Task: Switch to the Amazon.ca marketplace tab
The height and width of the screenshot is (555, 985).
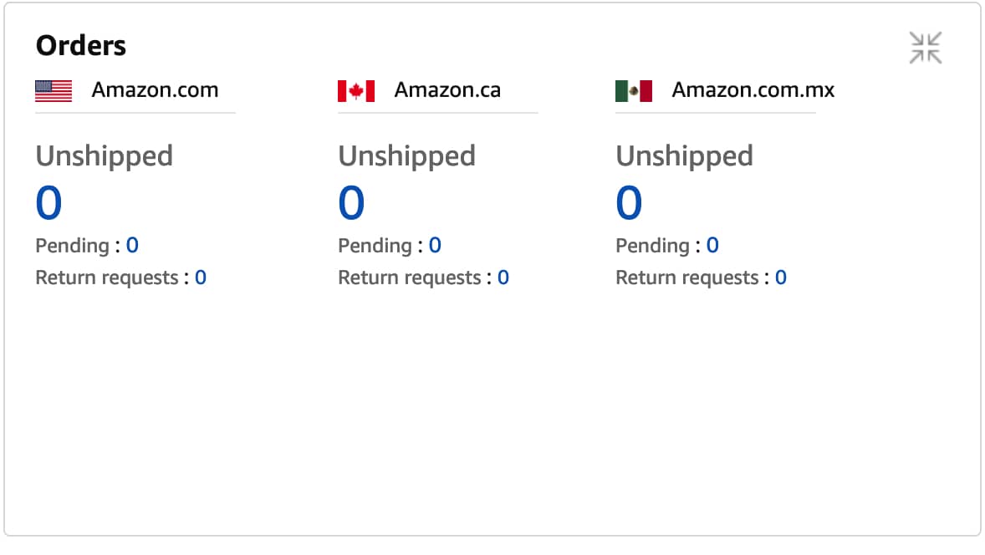Action: tap(445, 90)
